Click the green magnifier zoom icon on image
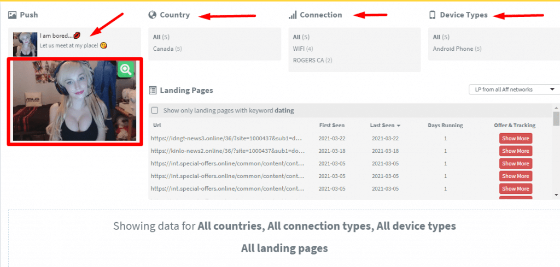The height and width of the screenshot is (267, 560). [126, 69]
